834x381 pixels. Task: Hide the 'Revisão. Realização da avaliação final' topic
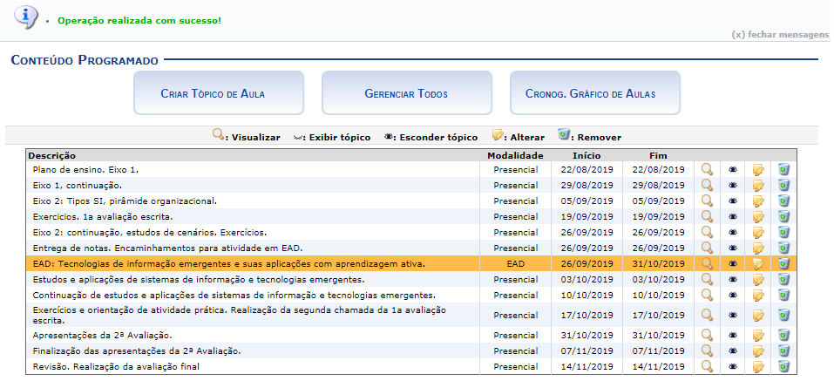[x=733, y=367]
